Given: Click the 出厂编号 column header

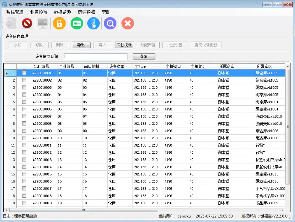Looking at the screenshot, I should pyautogui.click(x=41, y=66).
